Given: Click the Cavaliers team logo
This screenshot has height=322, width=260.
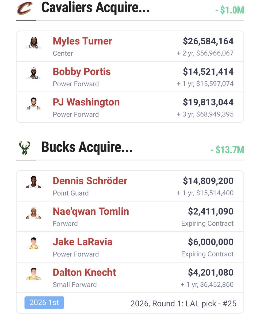Looking at the screenshot, I should (x=25, y=8).
